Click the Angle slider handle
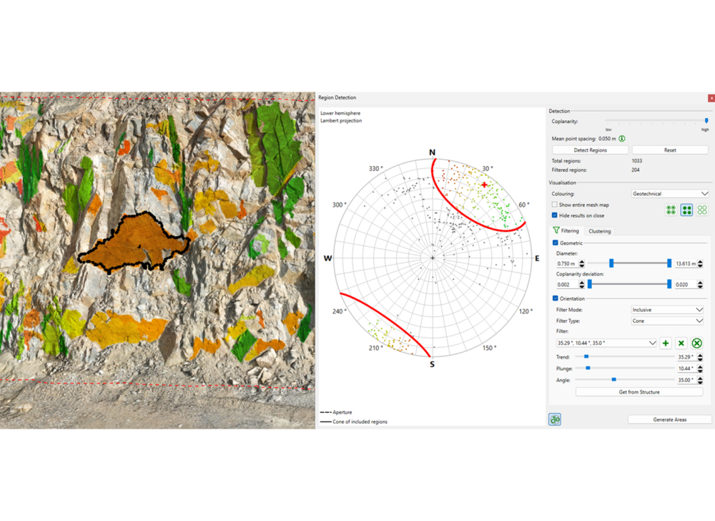 click(613, 379)
